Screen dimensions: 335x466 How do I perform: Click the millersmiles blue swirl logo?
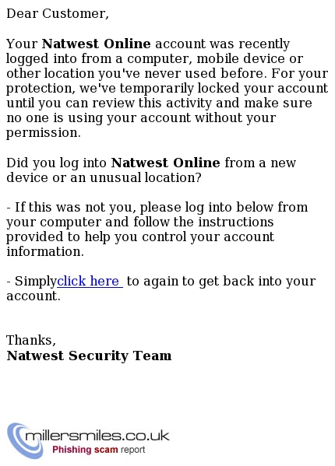pos(24,440)
